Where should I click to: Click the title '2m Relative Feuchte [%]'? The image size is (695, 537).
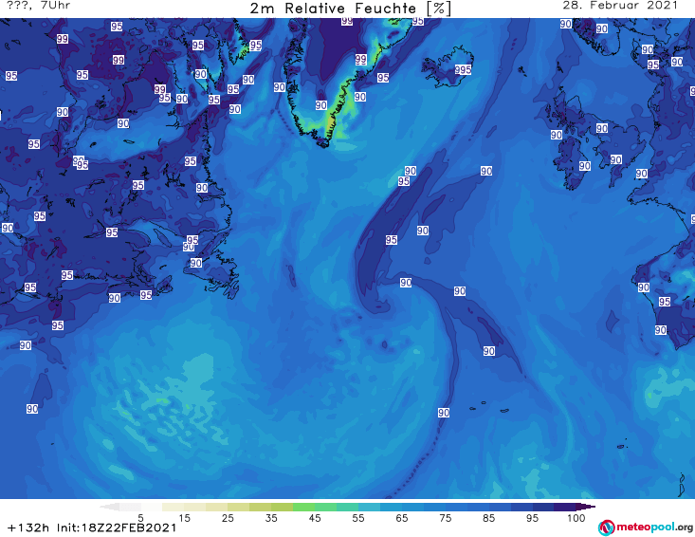[351, 8]
